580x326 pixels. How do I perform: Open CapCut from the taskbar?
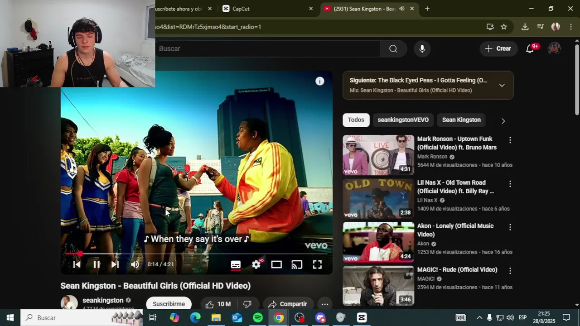tap(362, 318)
